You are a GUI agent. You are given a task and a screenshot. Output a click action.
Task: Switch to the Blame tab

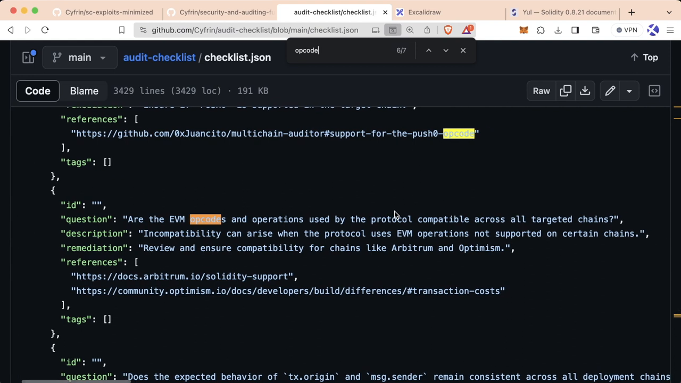pyautogui.click(x=84, y=90)
